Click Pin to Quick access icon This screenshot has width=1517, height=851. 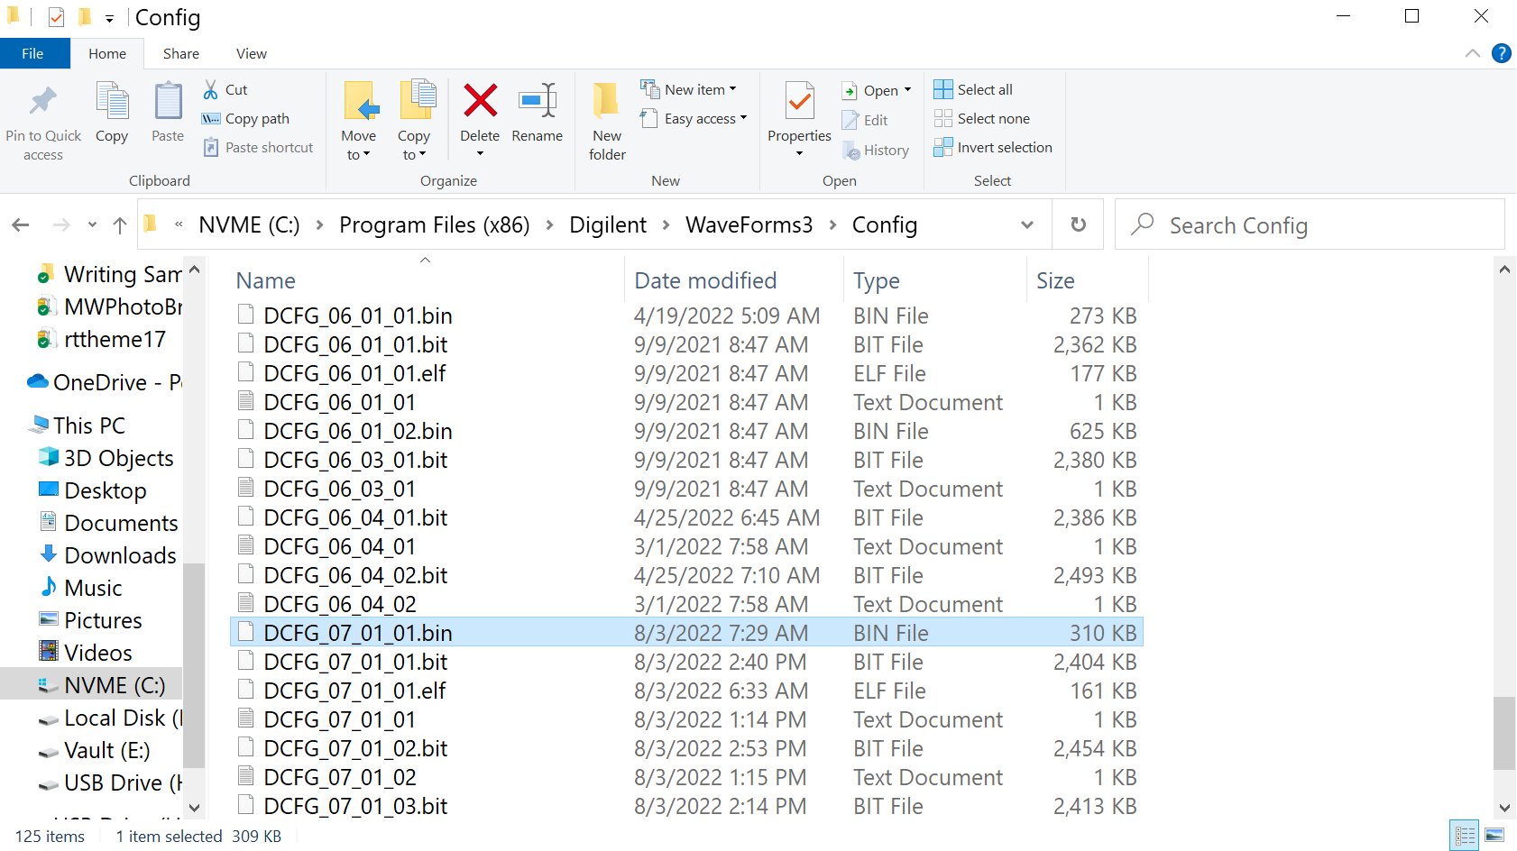[42, 101]
